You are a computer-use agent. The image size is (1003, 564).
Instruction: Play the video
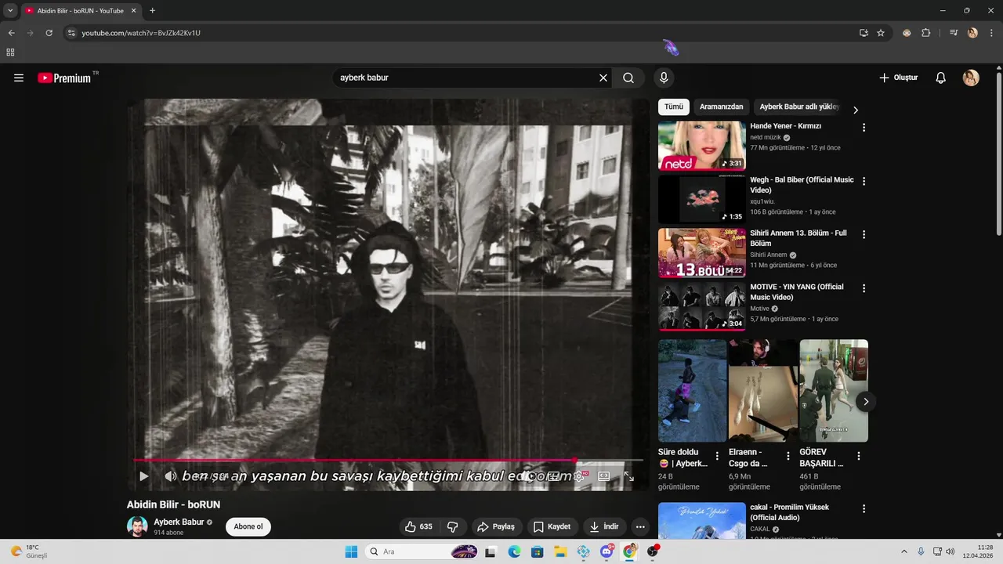143,475
